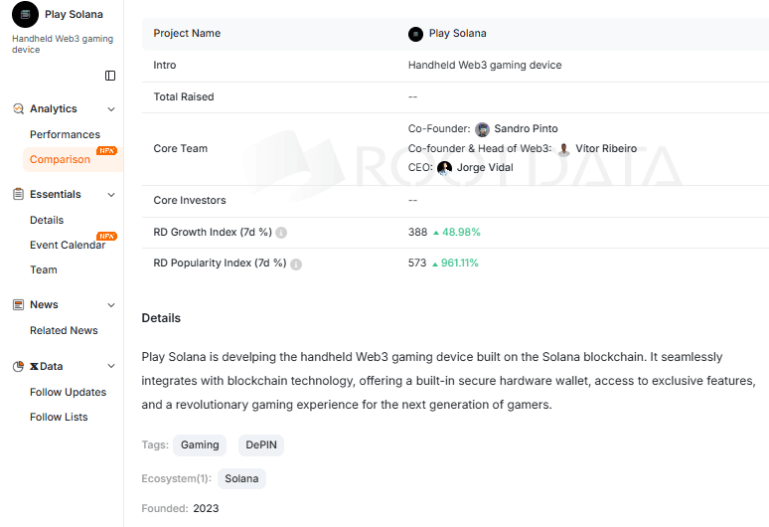Click the Vitor Ribeiro team link

click(x=605, y=148)
